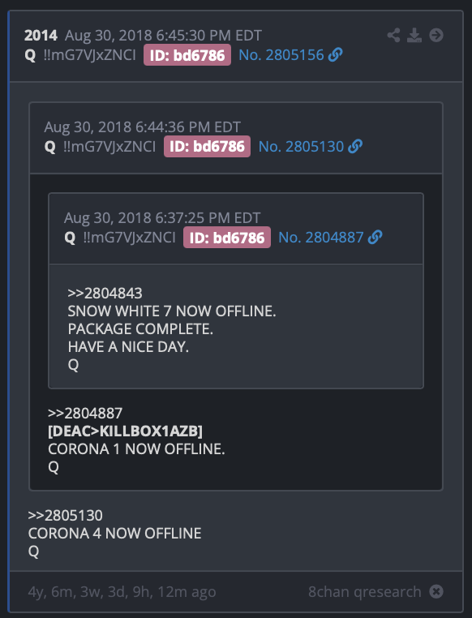Click the [DEAC>KILLBOX1AZB] bold text
The image size is (472, 618).
(x=125, y=431)
